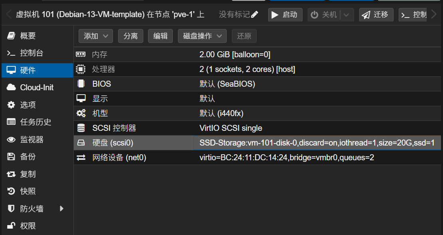Click the eye icon beside 监视器 in sidebar
Screen dimensions: 443x235
[11, 139]
